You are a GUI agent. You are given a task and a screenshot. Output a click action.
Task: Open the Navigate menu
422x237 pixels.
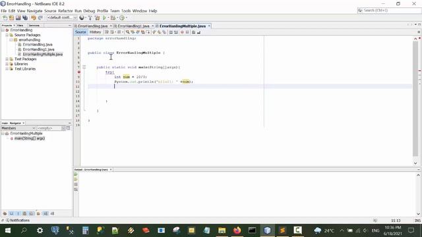point(34,11)
